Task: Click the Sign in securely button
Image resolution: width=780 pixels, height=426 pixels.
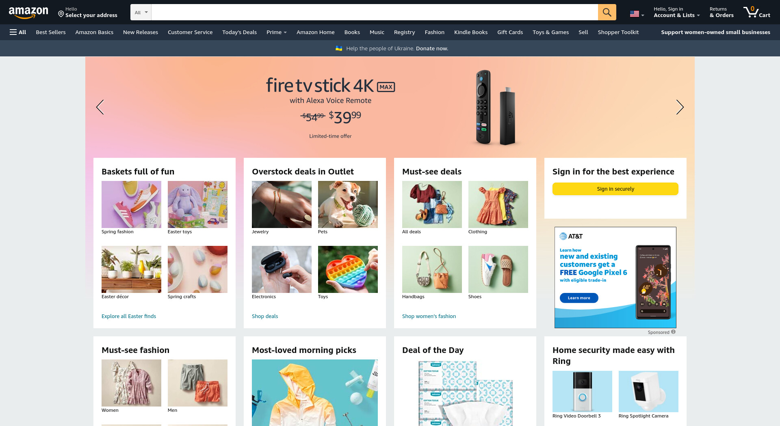Action: [615, 189]
